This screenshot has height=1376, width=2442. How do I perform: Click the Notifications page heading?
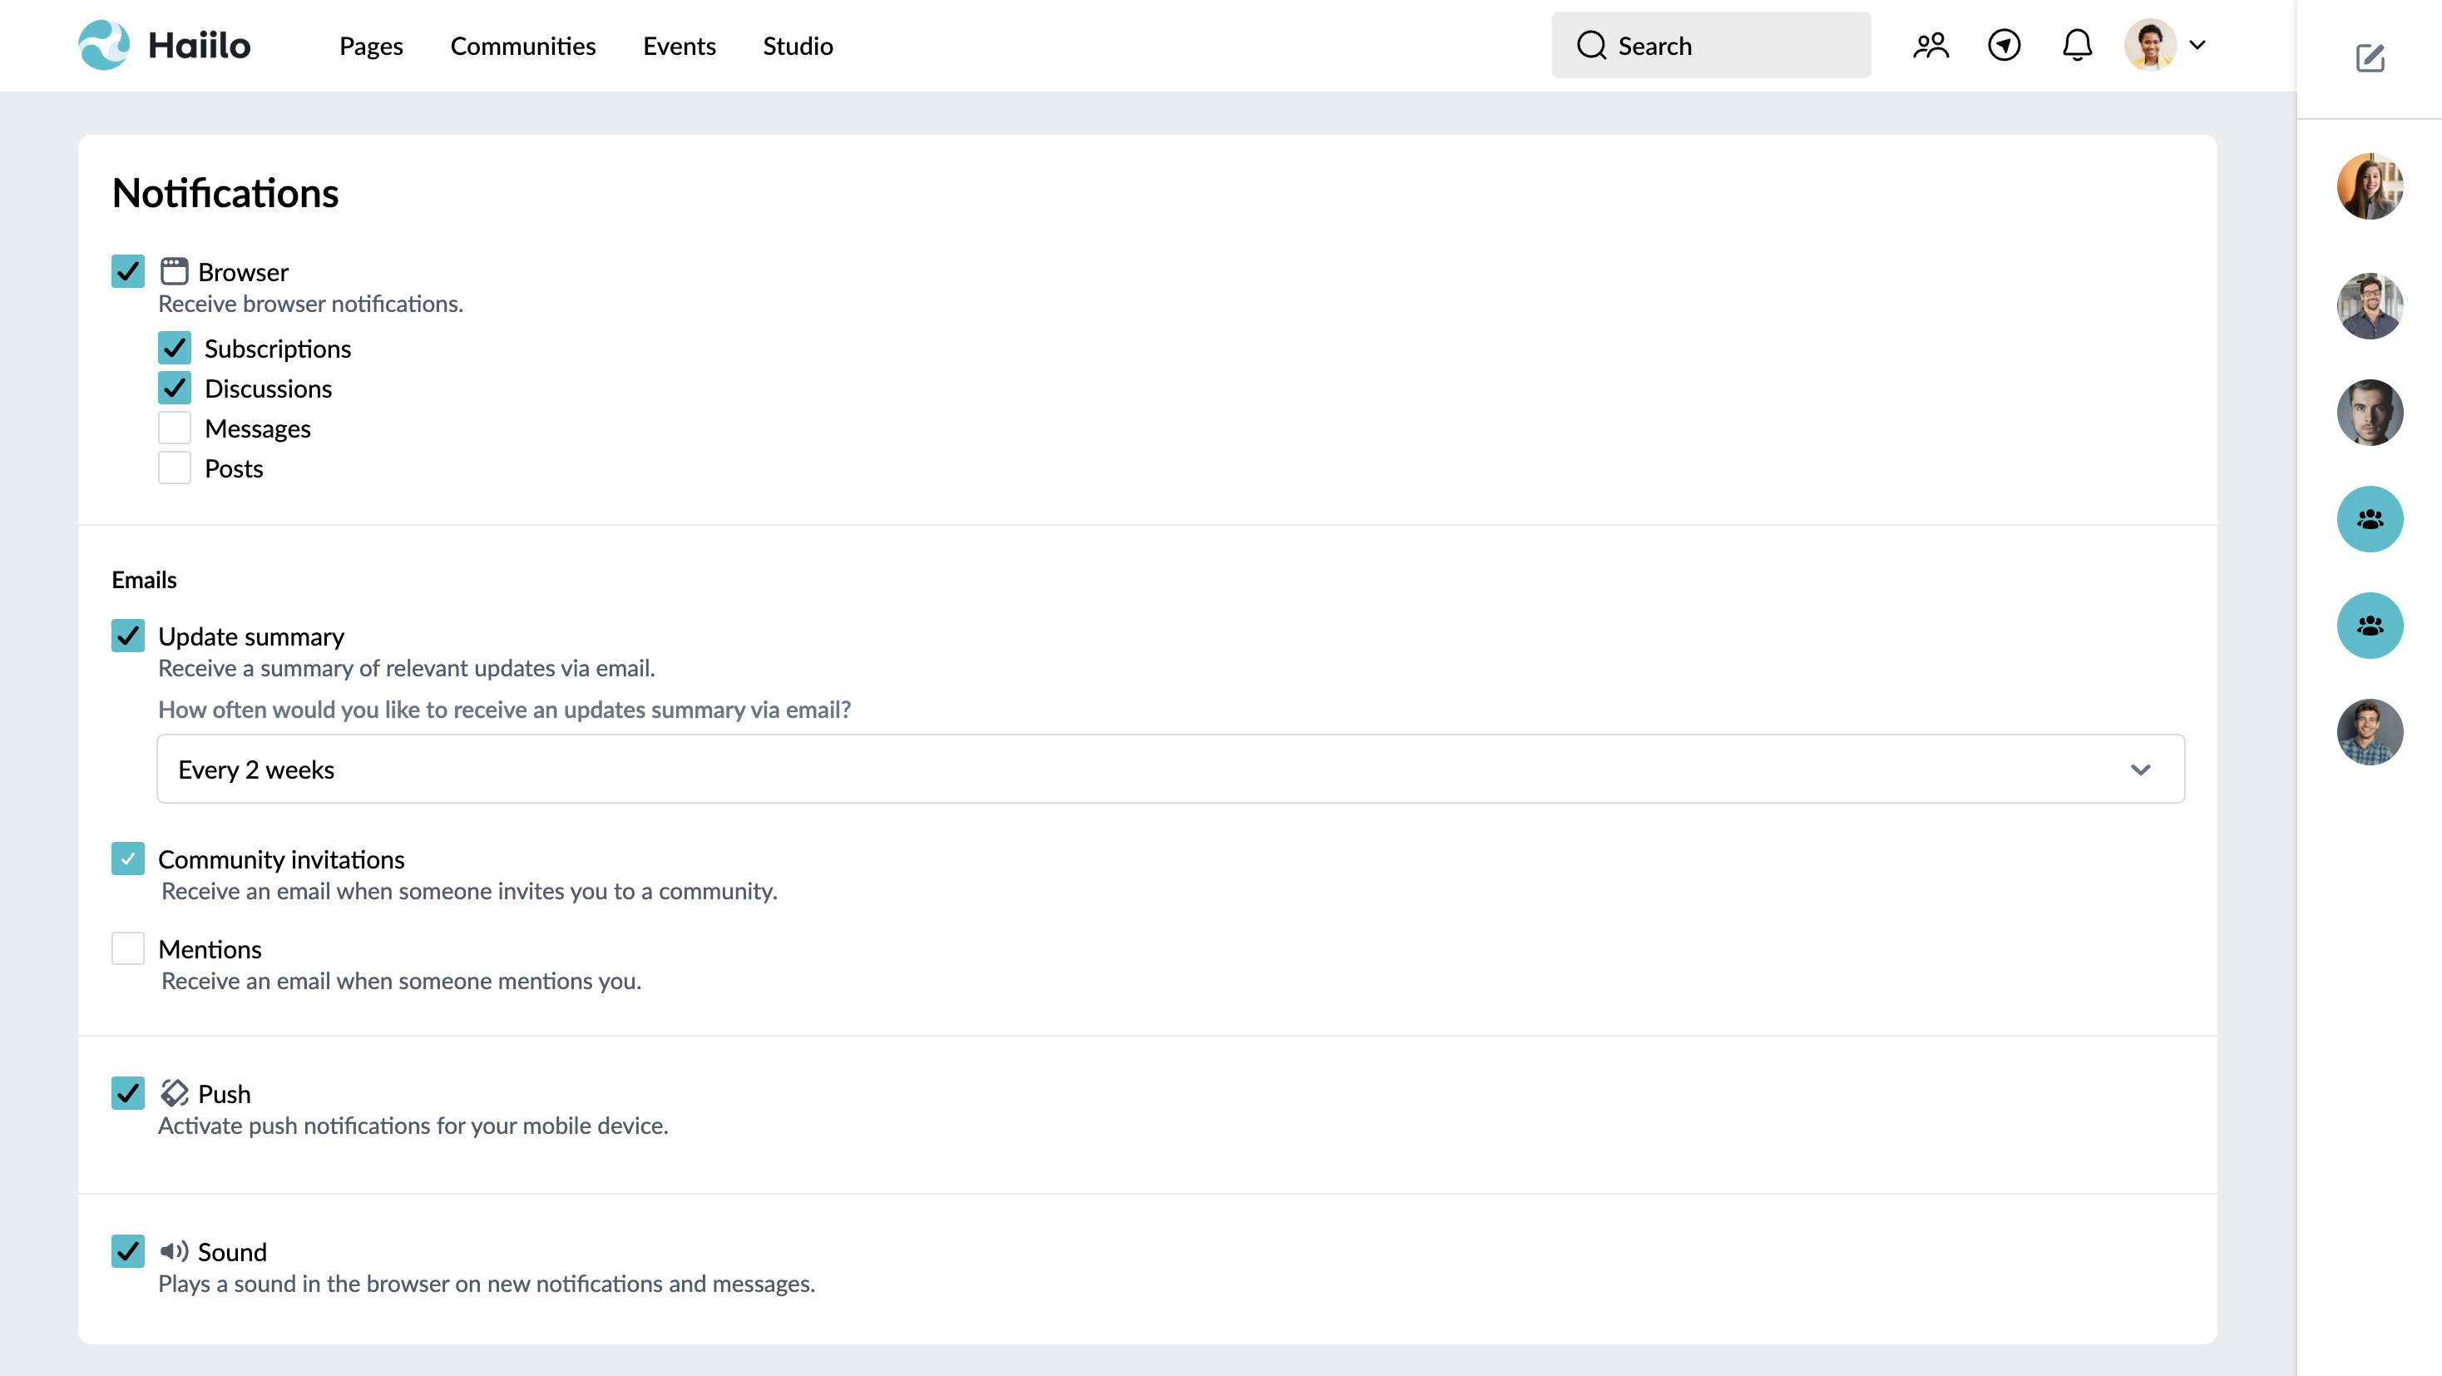coord(225,192)
